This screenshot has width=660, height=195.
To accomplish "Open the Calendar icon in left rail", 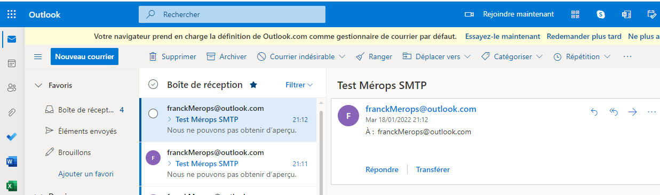I will [12, 63].
